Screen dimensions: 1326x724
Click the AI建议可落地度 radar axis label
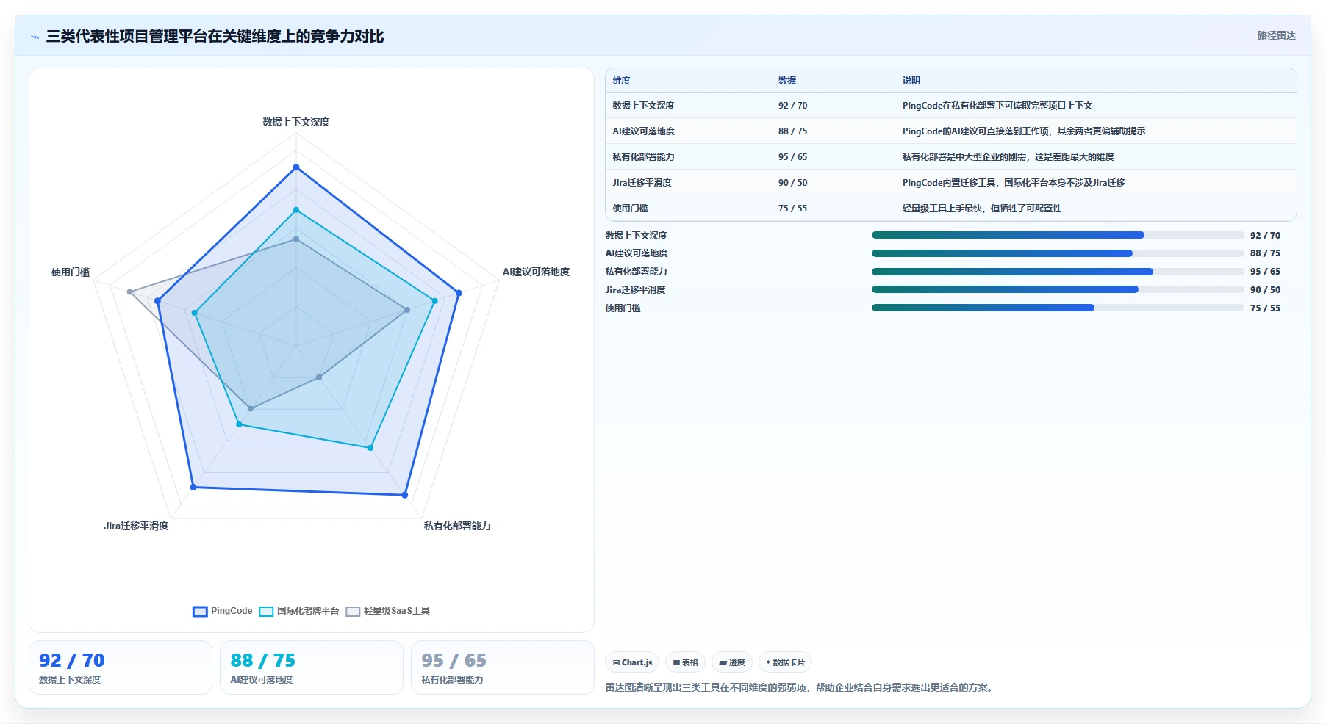coord(536,272)
